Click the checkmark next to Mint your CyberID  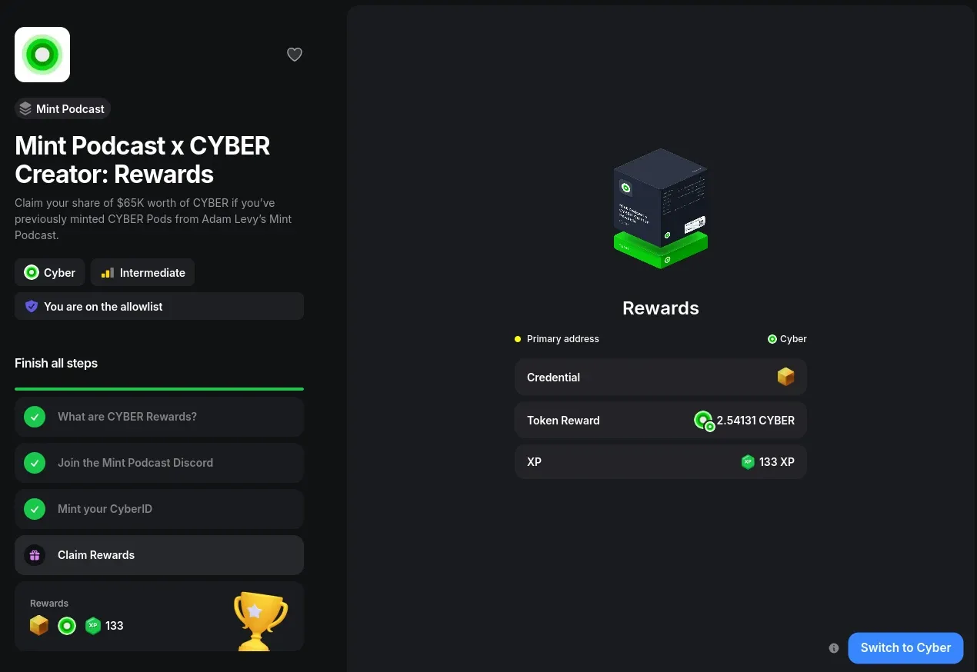[x=35, y=509]
